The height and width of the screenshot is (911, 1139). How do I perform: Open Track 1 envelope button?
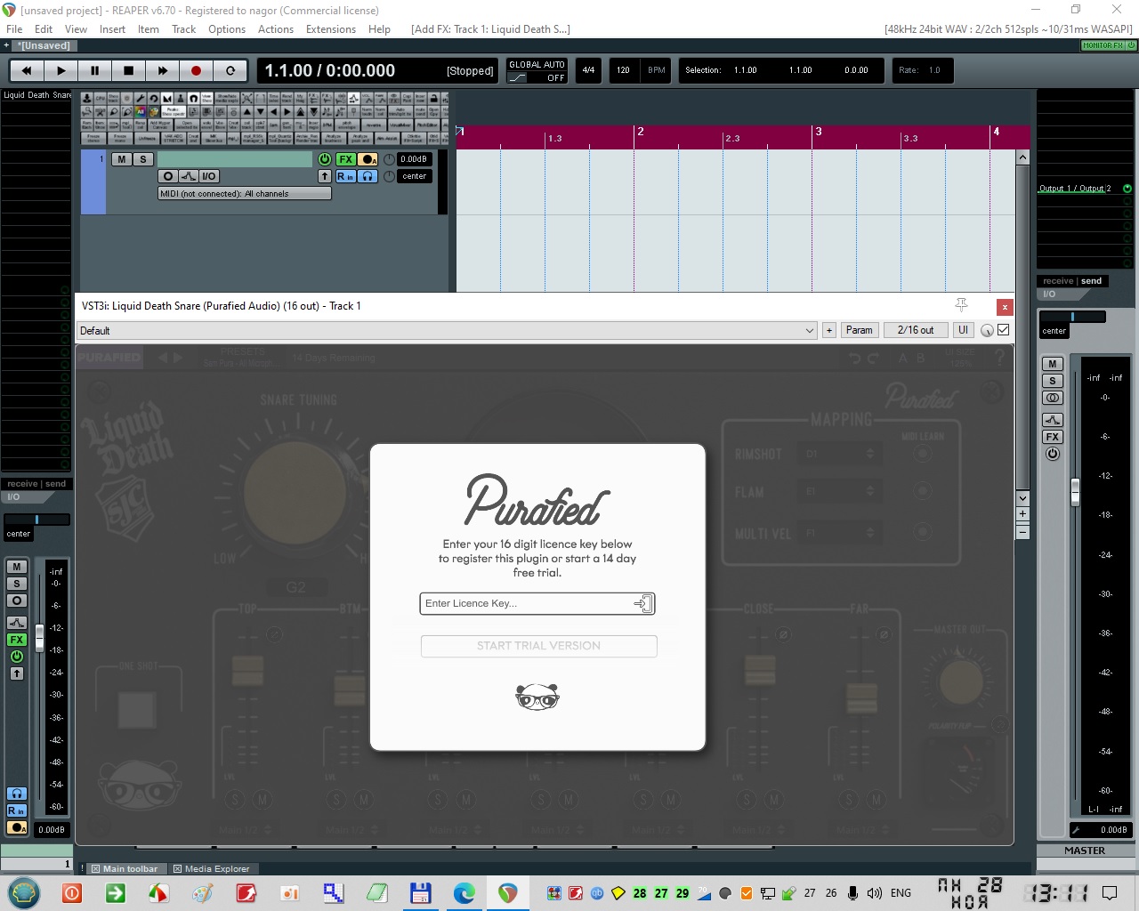(x=188, y=176)
